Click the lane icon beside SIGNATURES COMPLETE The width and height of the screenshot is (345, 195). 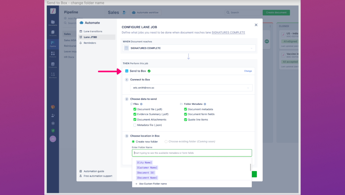click(126, 48)
